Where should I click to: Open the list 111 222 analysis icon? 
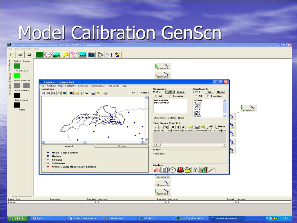click(164, 170)
